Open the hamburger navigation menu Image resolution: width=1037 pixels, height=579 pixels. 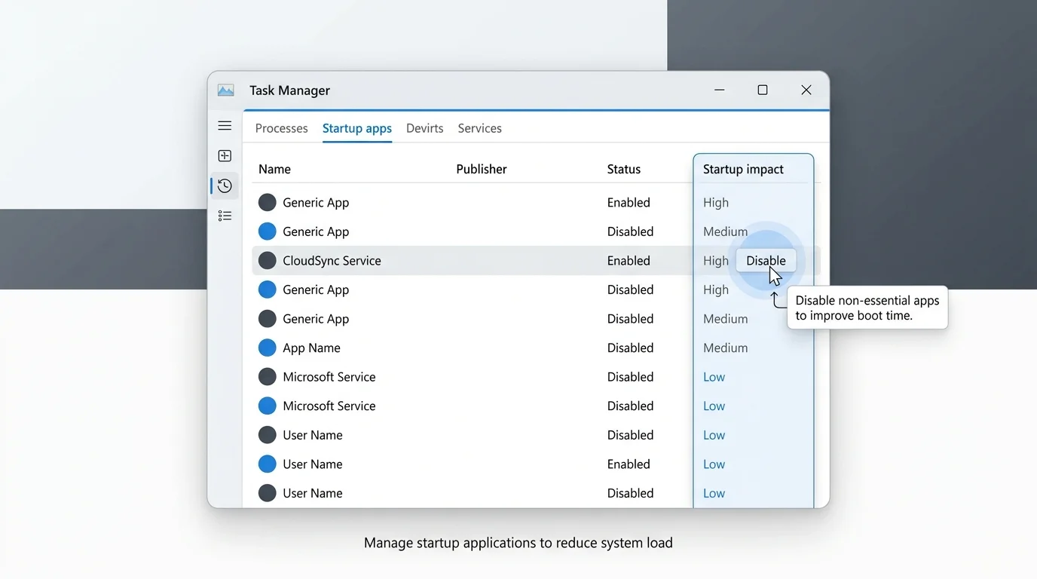pyautogui.click(x=225, y=126)
